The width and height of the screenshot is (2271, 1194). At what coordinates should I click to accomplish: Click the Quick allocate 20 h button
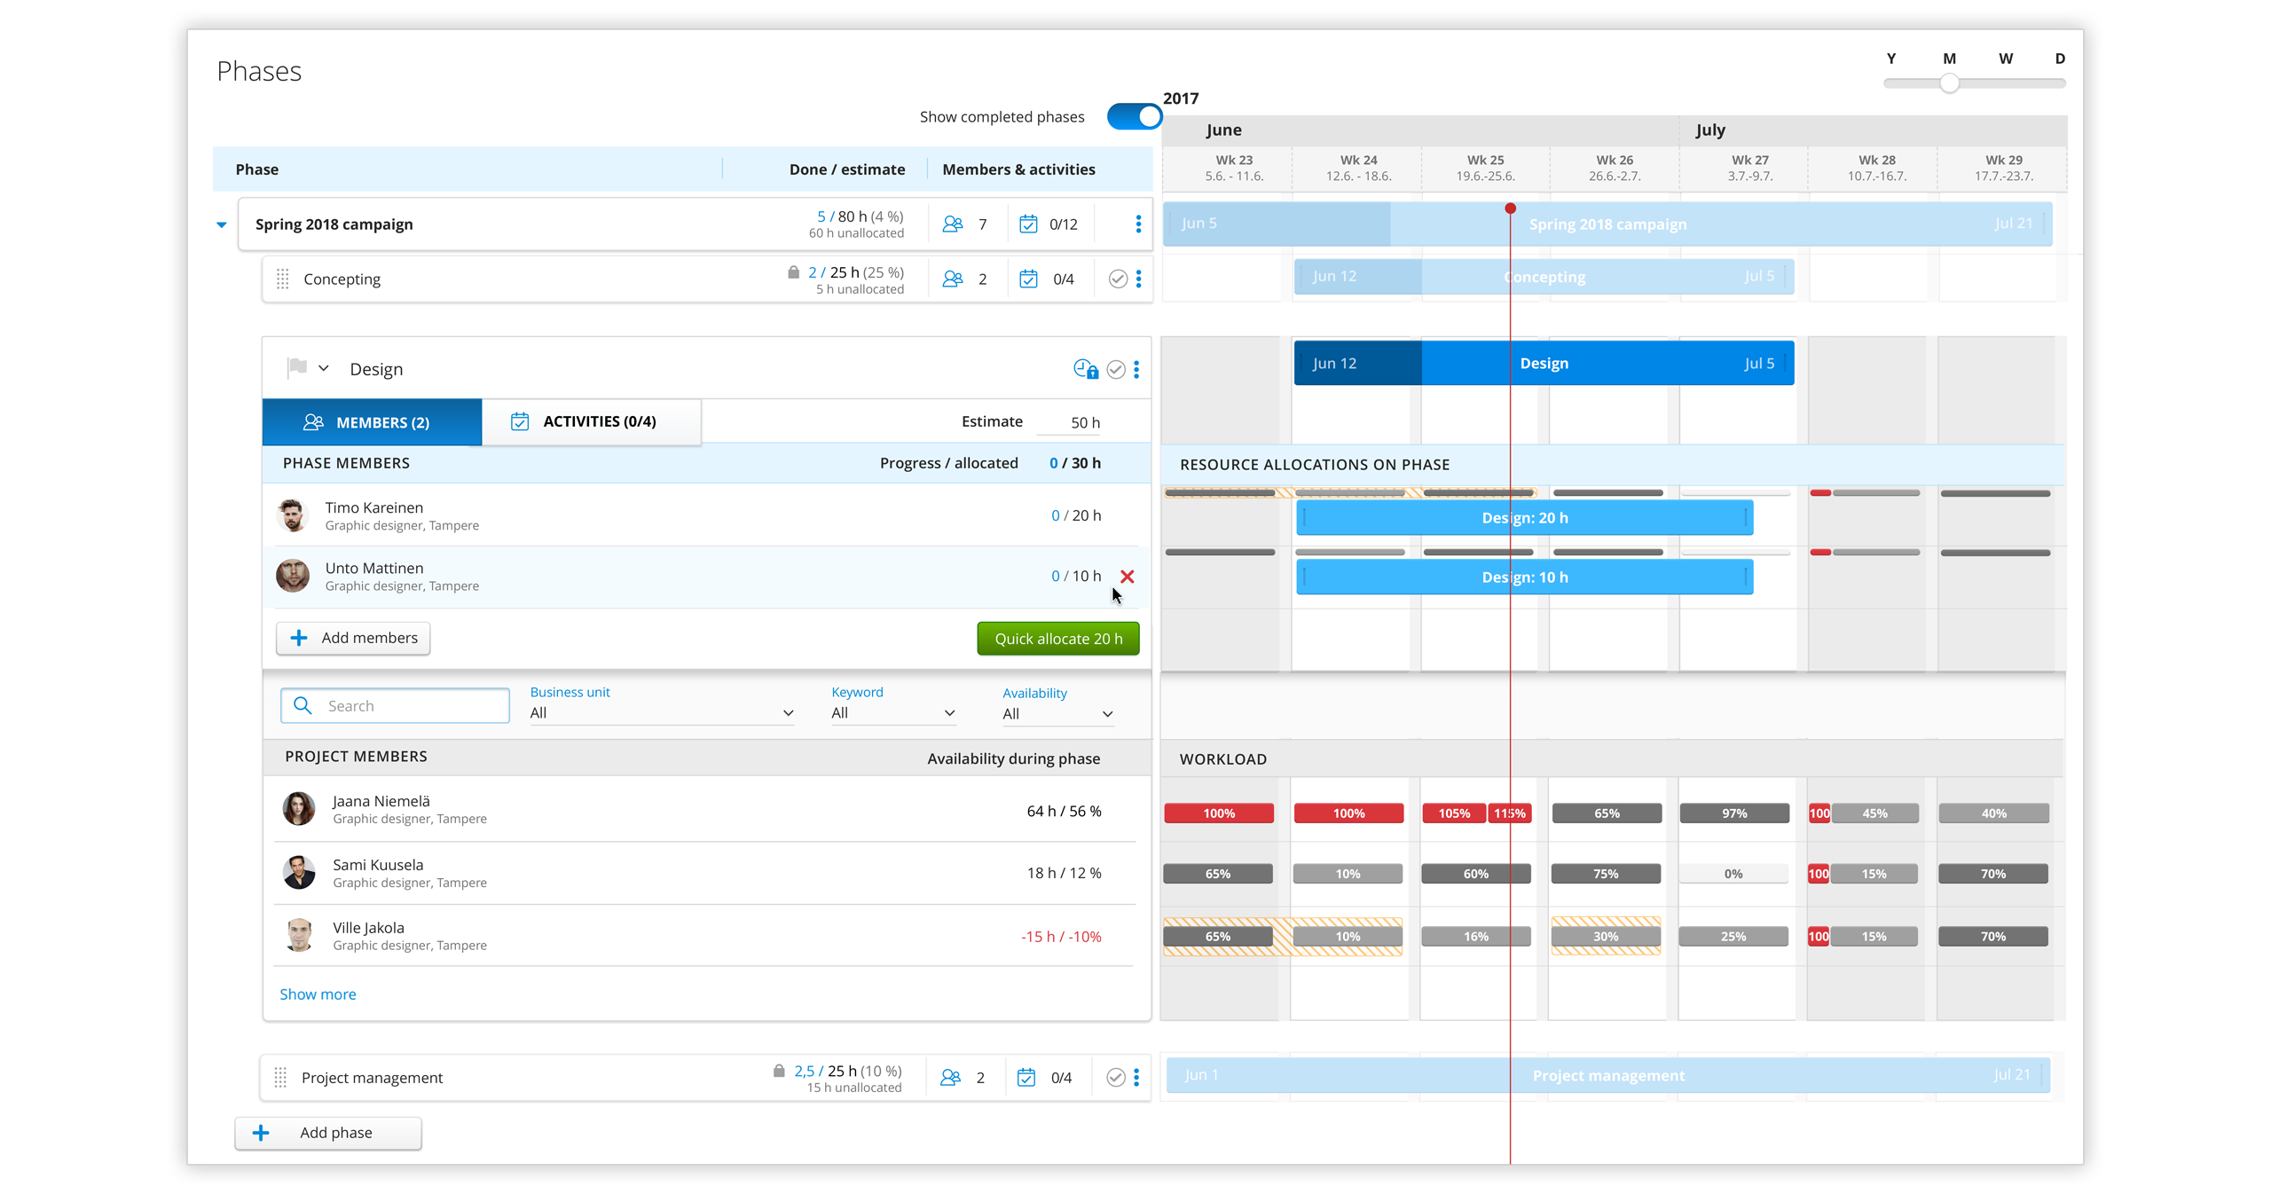tap(1057, 638)
